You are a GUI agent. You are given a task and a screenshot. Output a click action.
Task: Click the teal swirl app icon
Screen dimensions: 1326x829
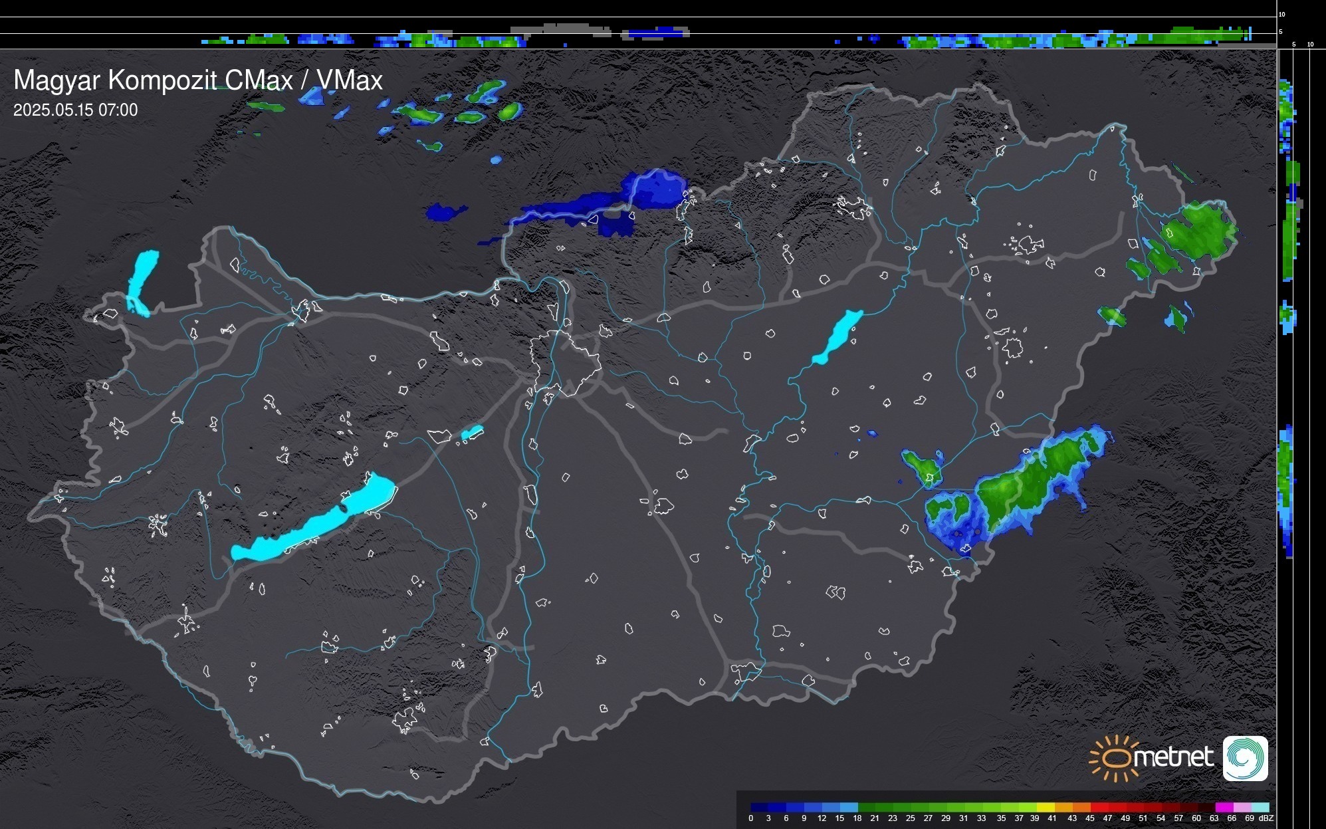pyautogui.click(x=1245, y=758)
